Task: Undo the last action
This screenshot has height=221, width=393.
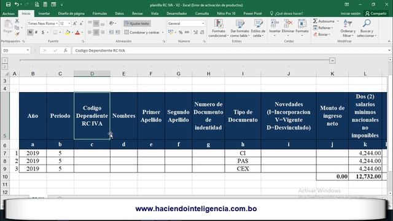Action: (x=17, y=4)
